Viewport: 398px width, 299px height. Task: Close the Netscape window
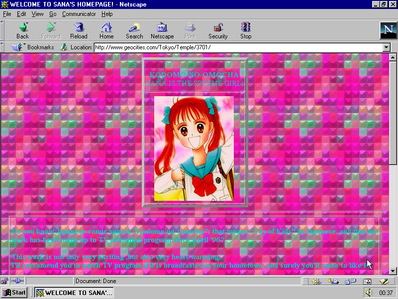[x=392, y=4]
